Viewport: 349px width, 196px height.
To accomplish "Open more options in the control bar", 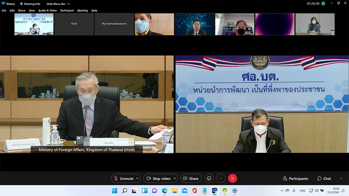I will point(221,179).
